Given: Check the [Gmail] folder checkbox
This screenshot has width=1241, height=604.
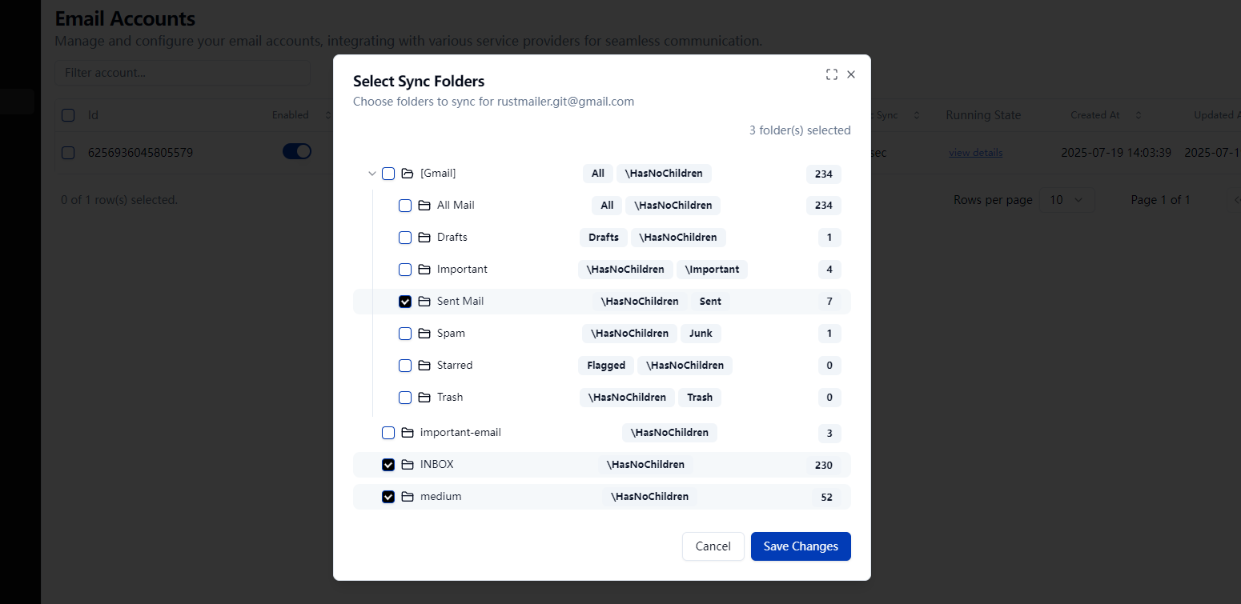Looking at the screenshot, I should (388, 174).
